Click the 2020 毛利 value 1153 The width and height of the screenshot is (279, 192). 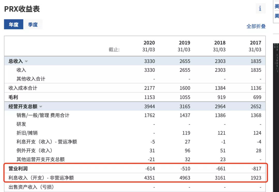click(150, 97)
